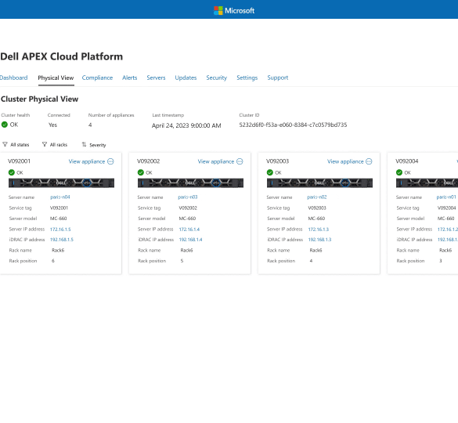Switch to the Security tab
458x423 pixels.
tap(216, 78)
